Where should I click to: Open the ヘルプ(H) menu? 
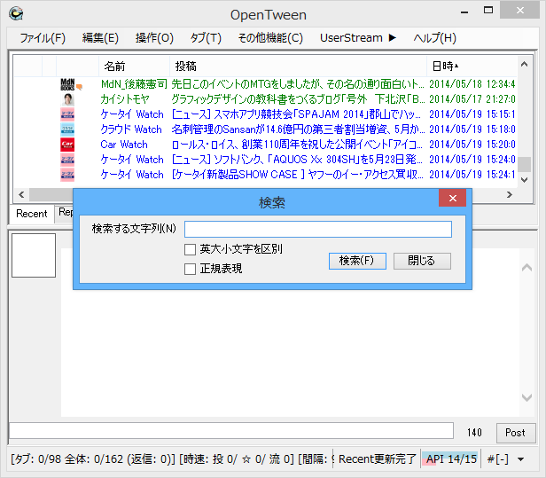(x=435, y=37)
